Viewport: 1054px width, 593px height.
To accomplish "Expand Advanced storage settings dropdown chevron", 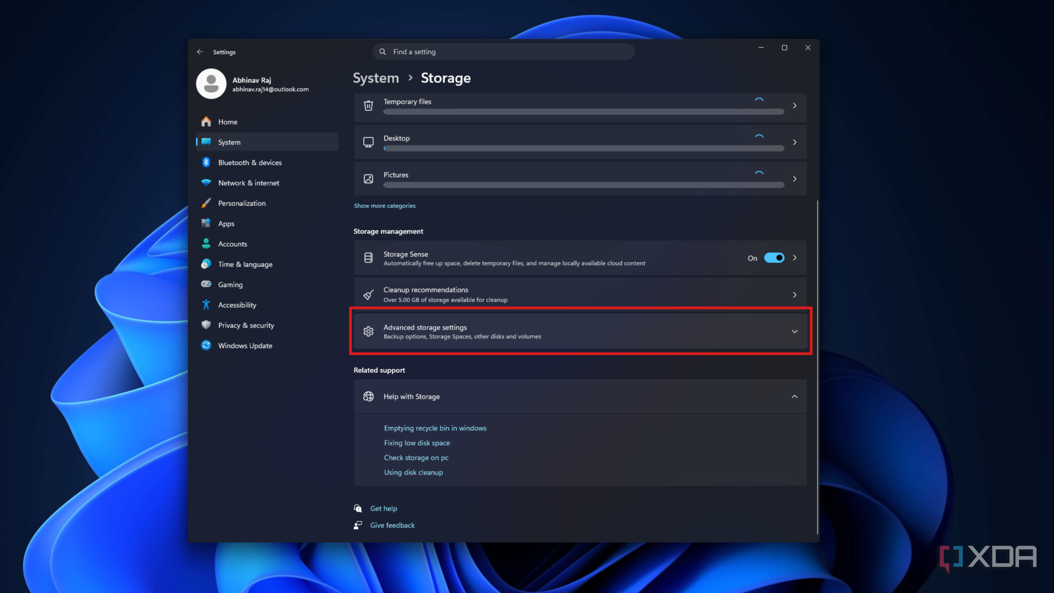I will [795, 332].
